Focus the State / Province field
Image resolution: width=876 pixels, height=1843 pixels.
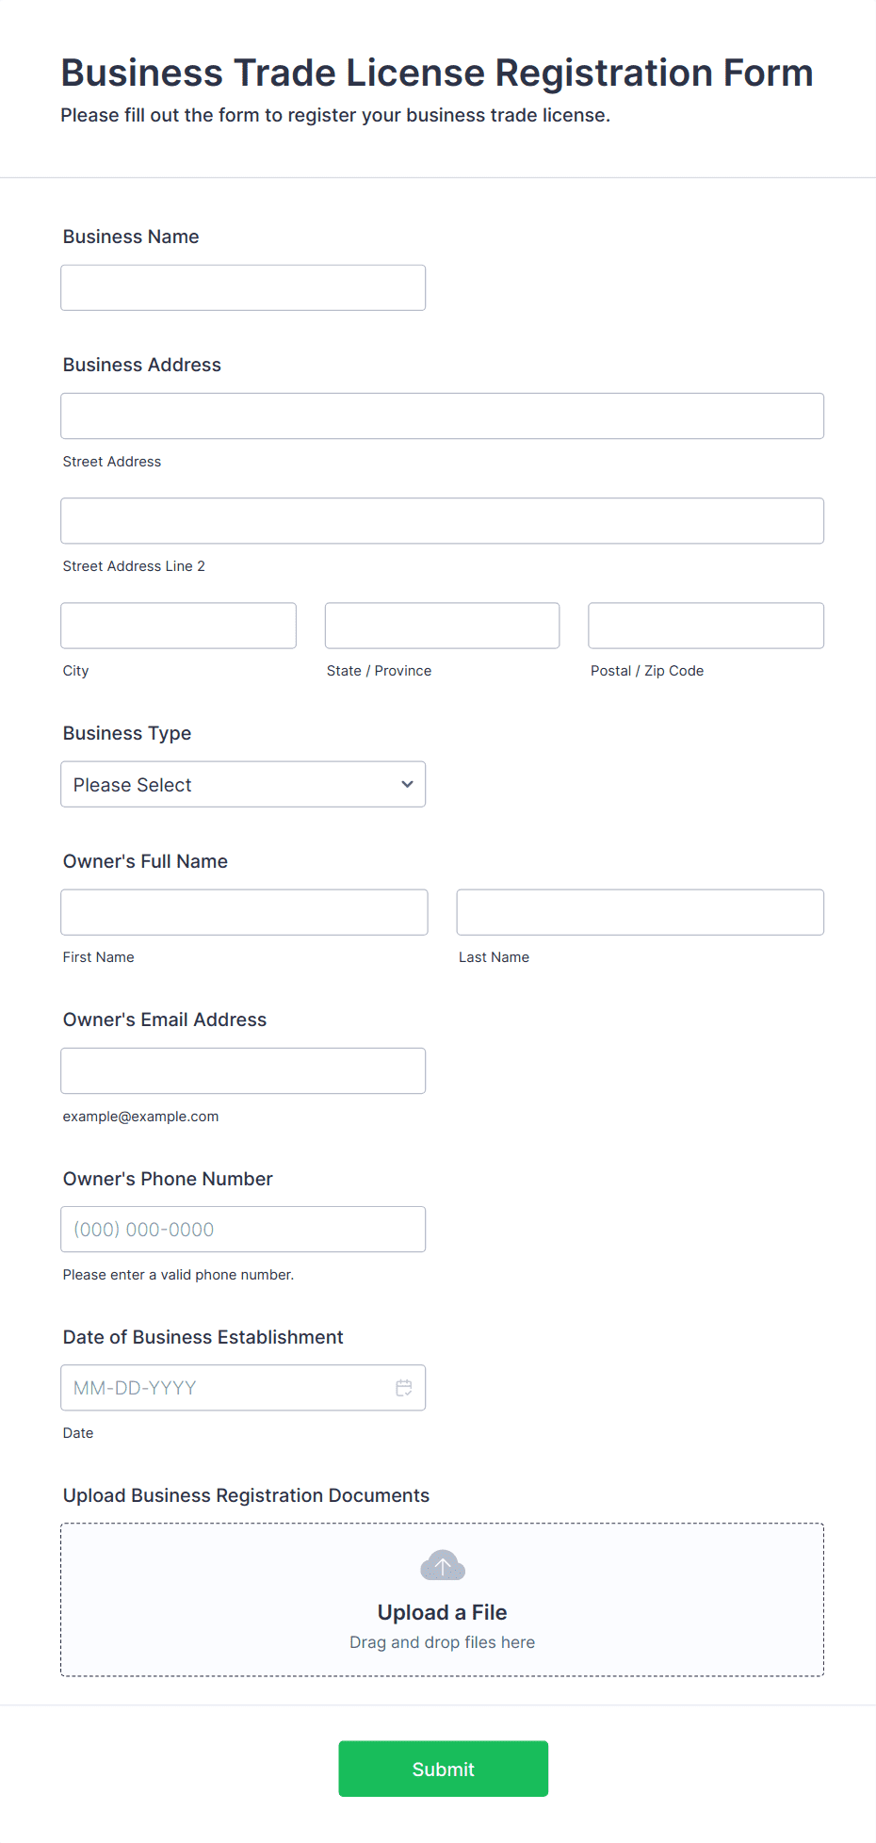(442, 626)
